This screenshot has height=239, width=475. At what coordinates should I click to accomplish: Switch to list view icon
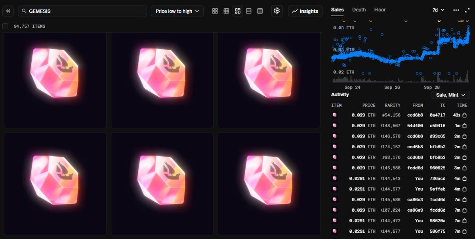click(249, 11)
